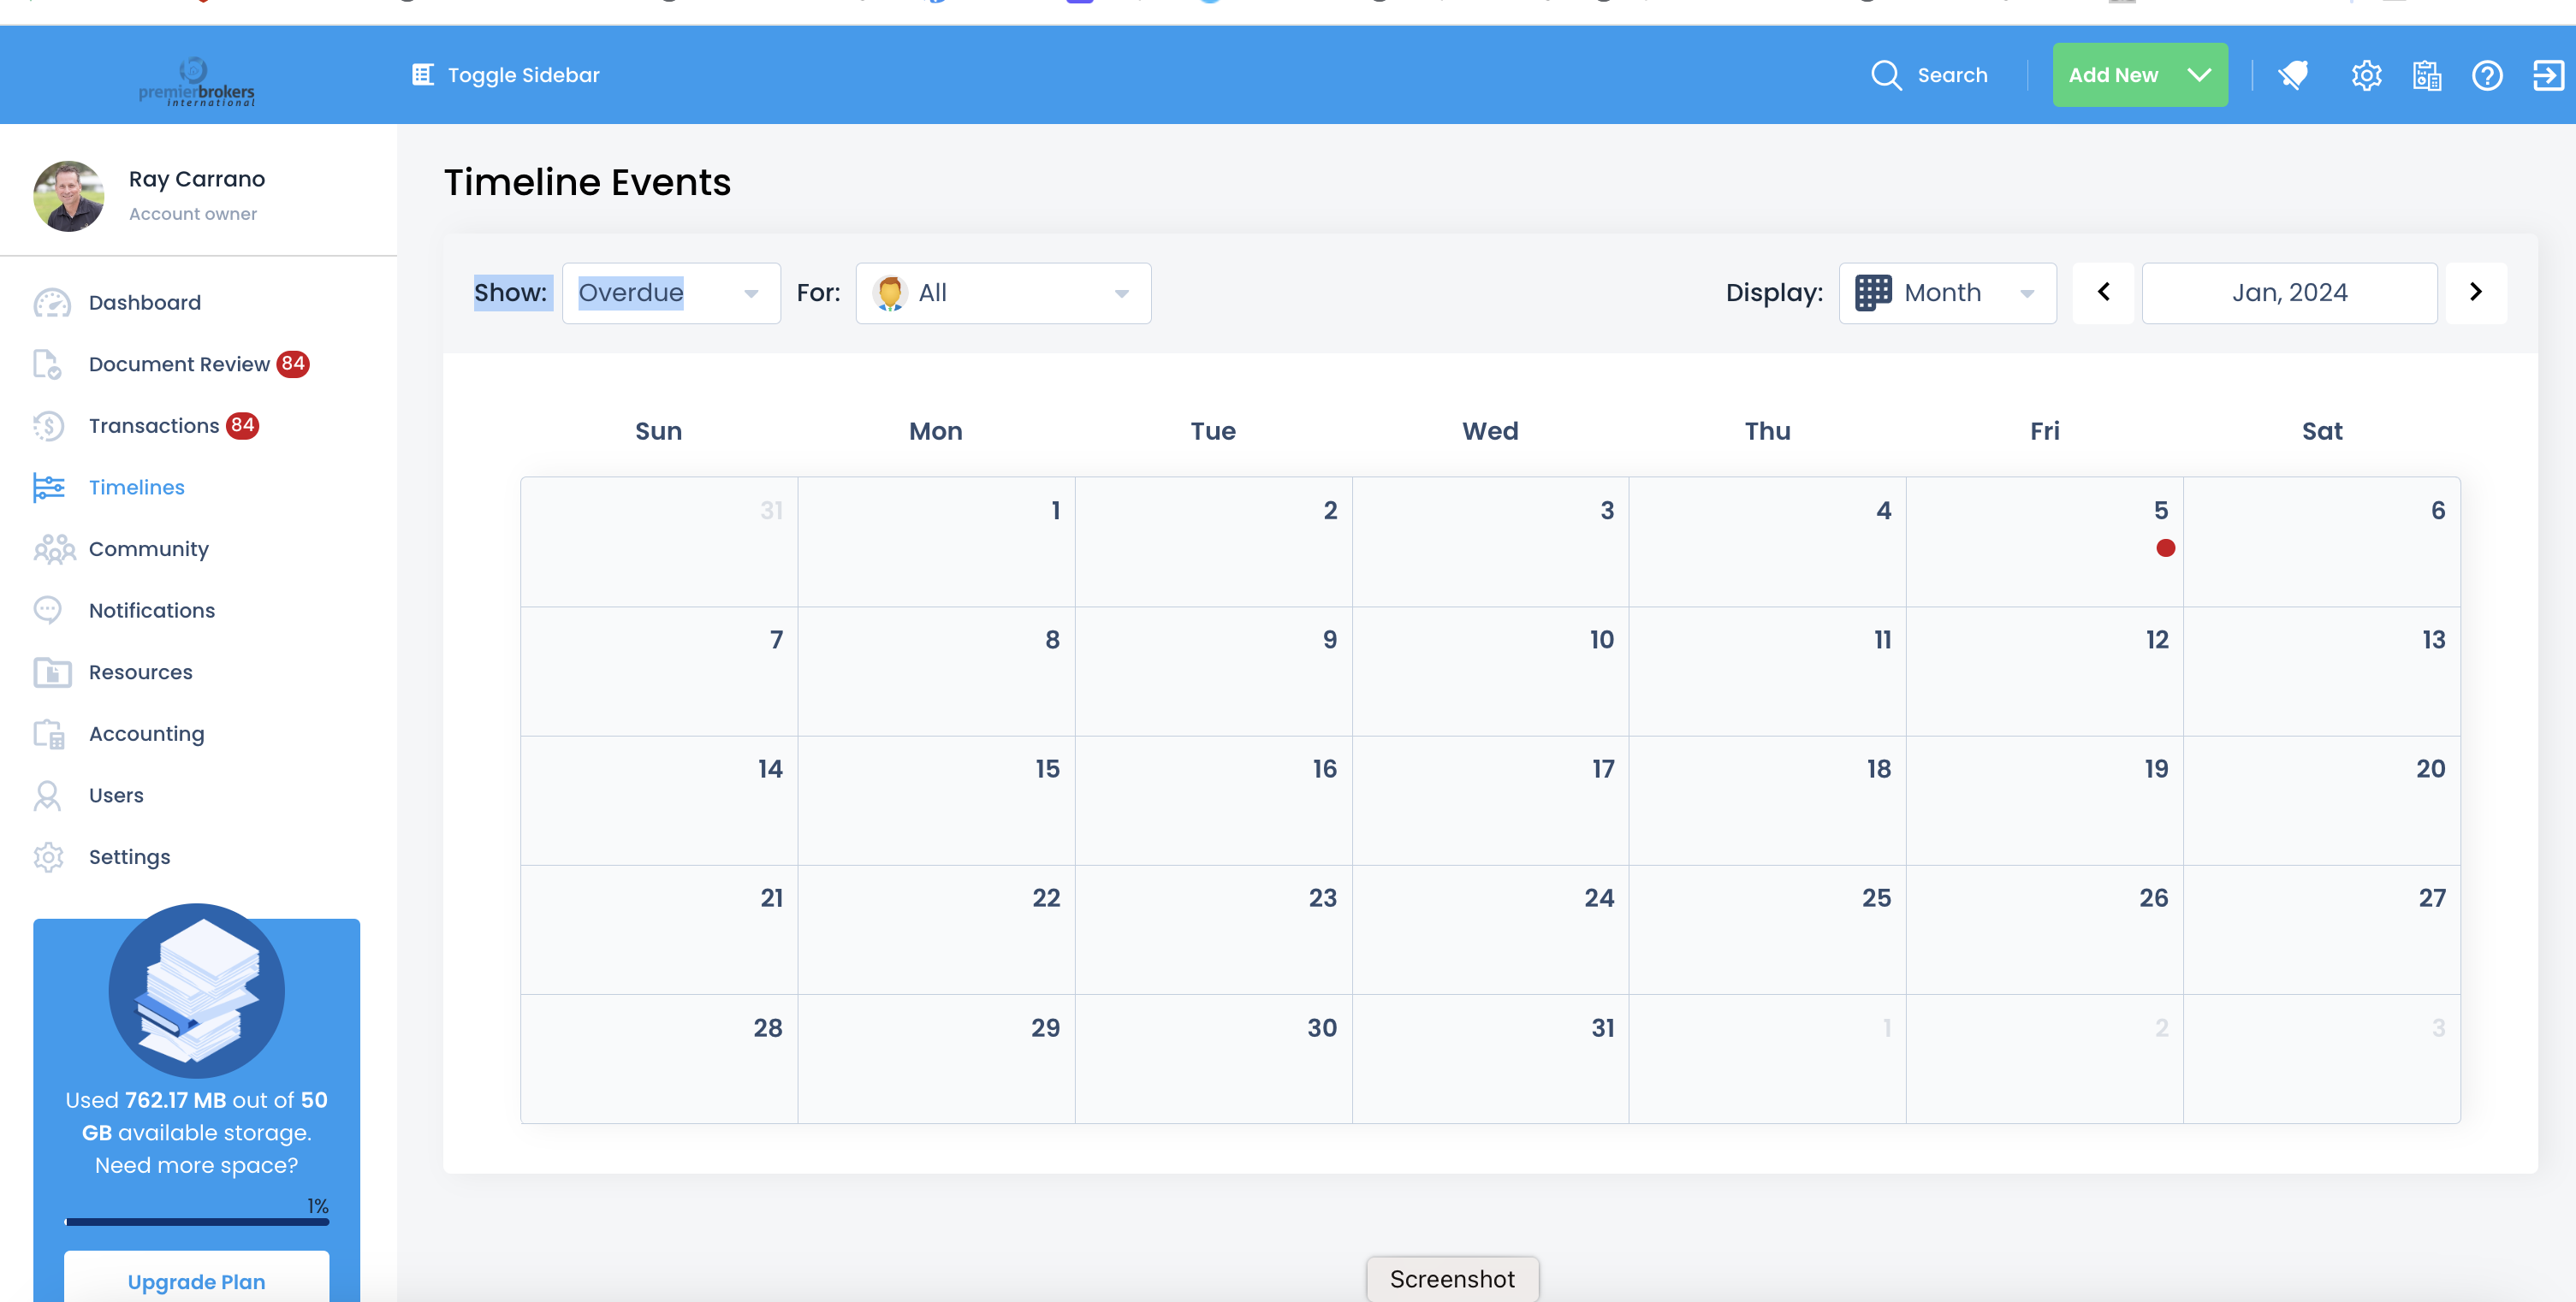Click the logout exit icon

point(2548,75)
